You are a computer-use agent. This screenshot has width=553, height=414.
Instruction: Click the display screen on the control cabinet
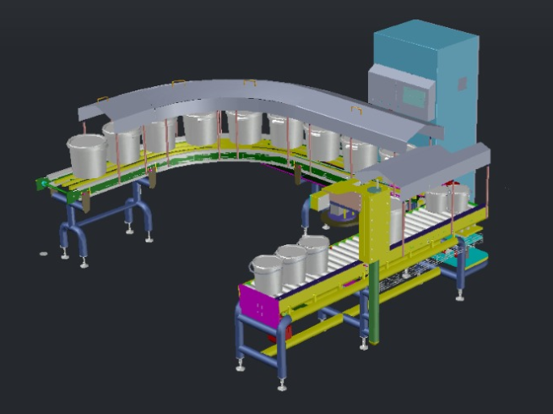click(x=413, y=92)
